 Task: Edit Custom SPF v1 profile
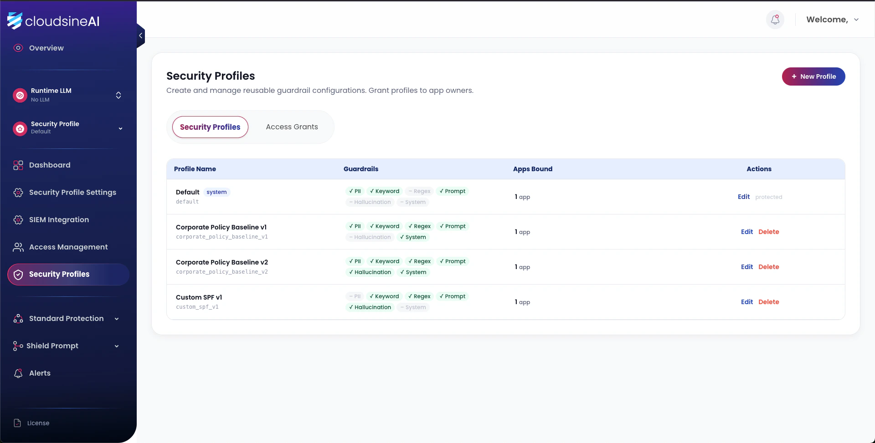click(x=747, y=302)
